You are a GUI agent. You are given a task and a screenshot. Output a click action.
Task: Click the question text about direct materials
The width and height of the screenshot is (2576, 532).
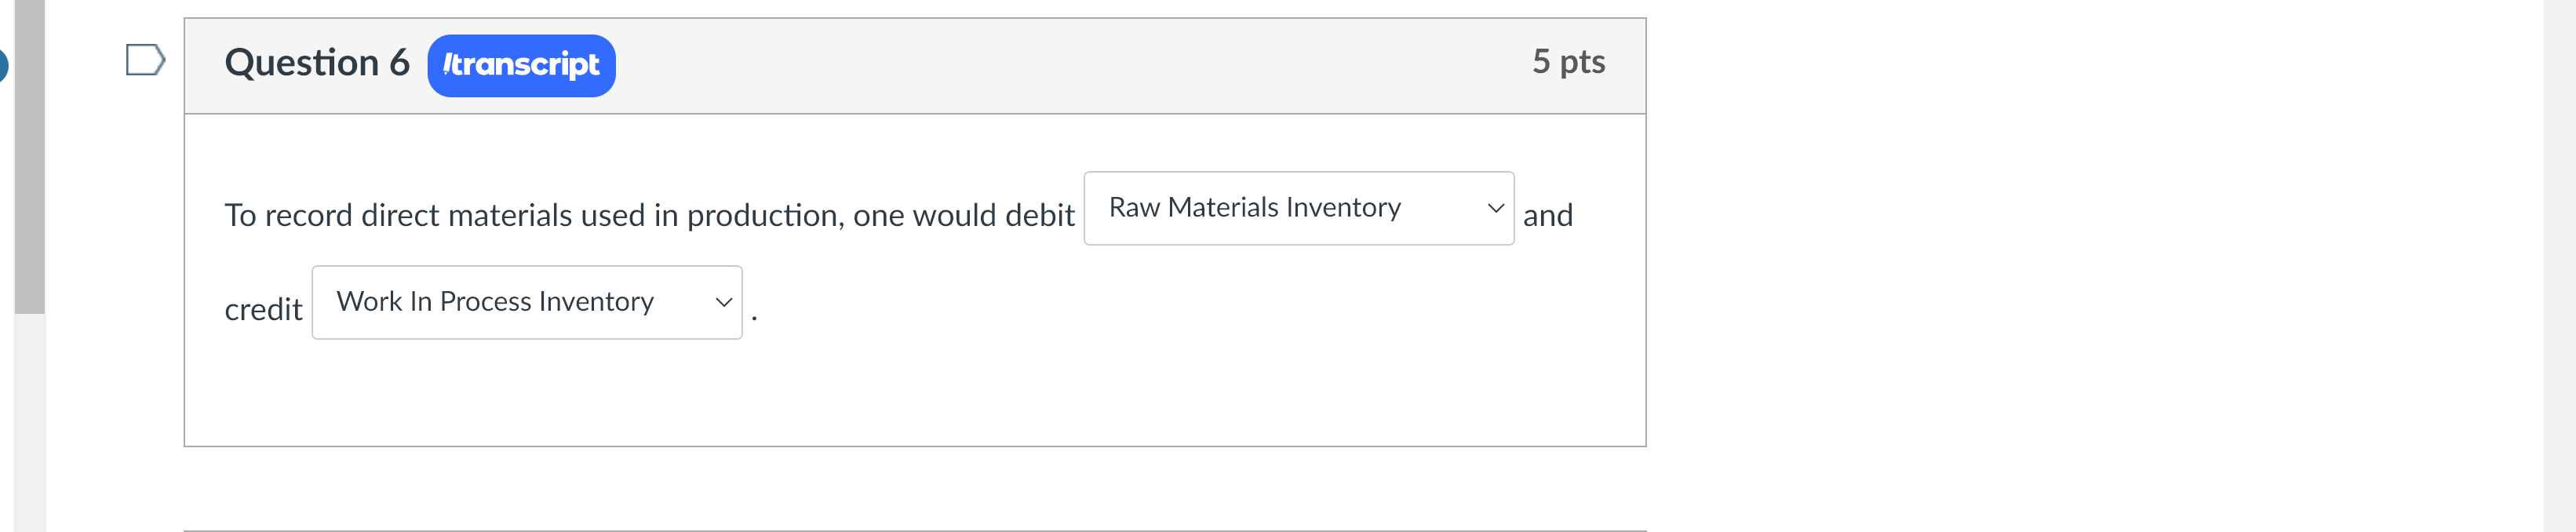pyautogui.click(x=648, y=214)
